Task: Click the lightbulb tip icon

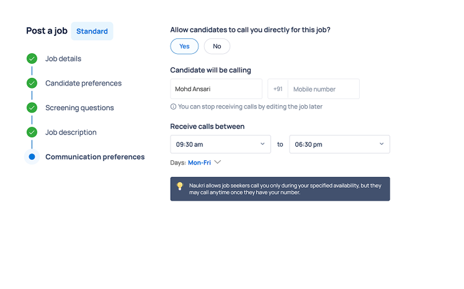Action: (x=180, y=186)
